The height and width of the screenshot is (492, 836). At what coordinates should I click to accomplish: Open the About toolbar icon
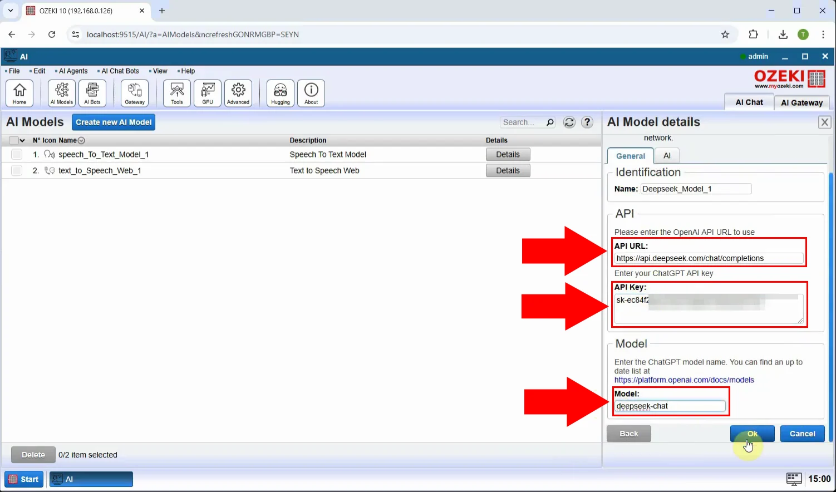tap(311, 93)
